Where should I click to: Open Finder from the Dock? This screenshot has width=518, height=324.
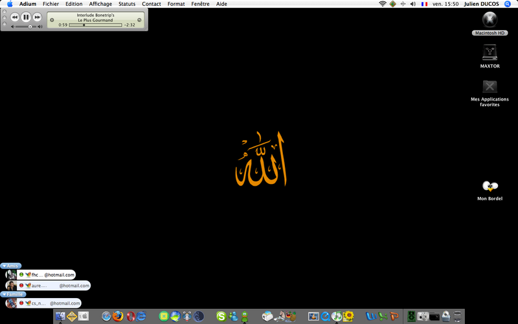pos(60,316)
